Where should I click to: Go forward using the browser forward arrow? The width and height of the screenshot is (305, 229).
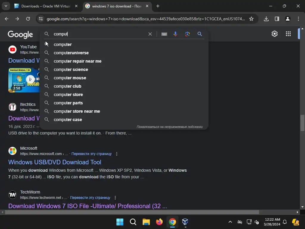coord(17,19)
